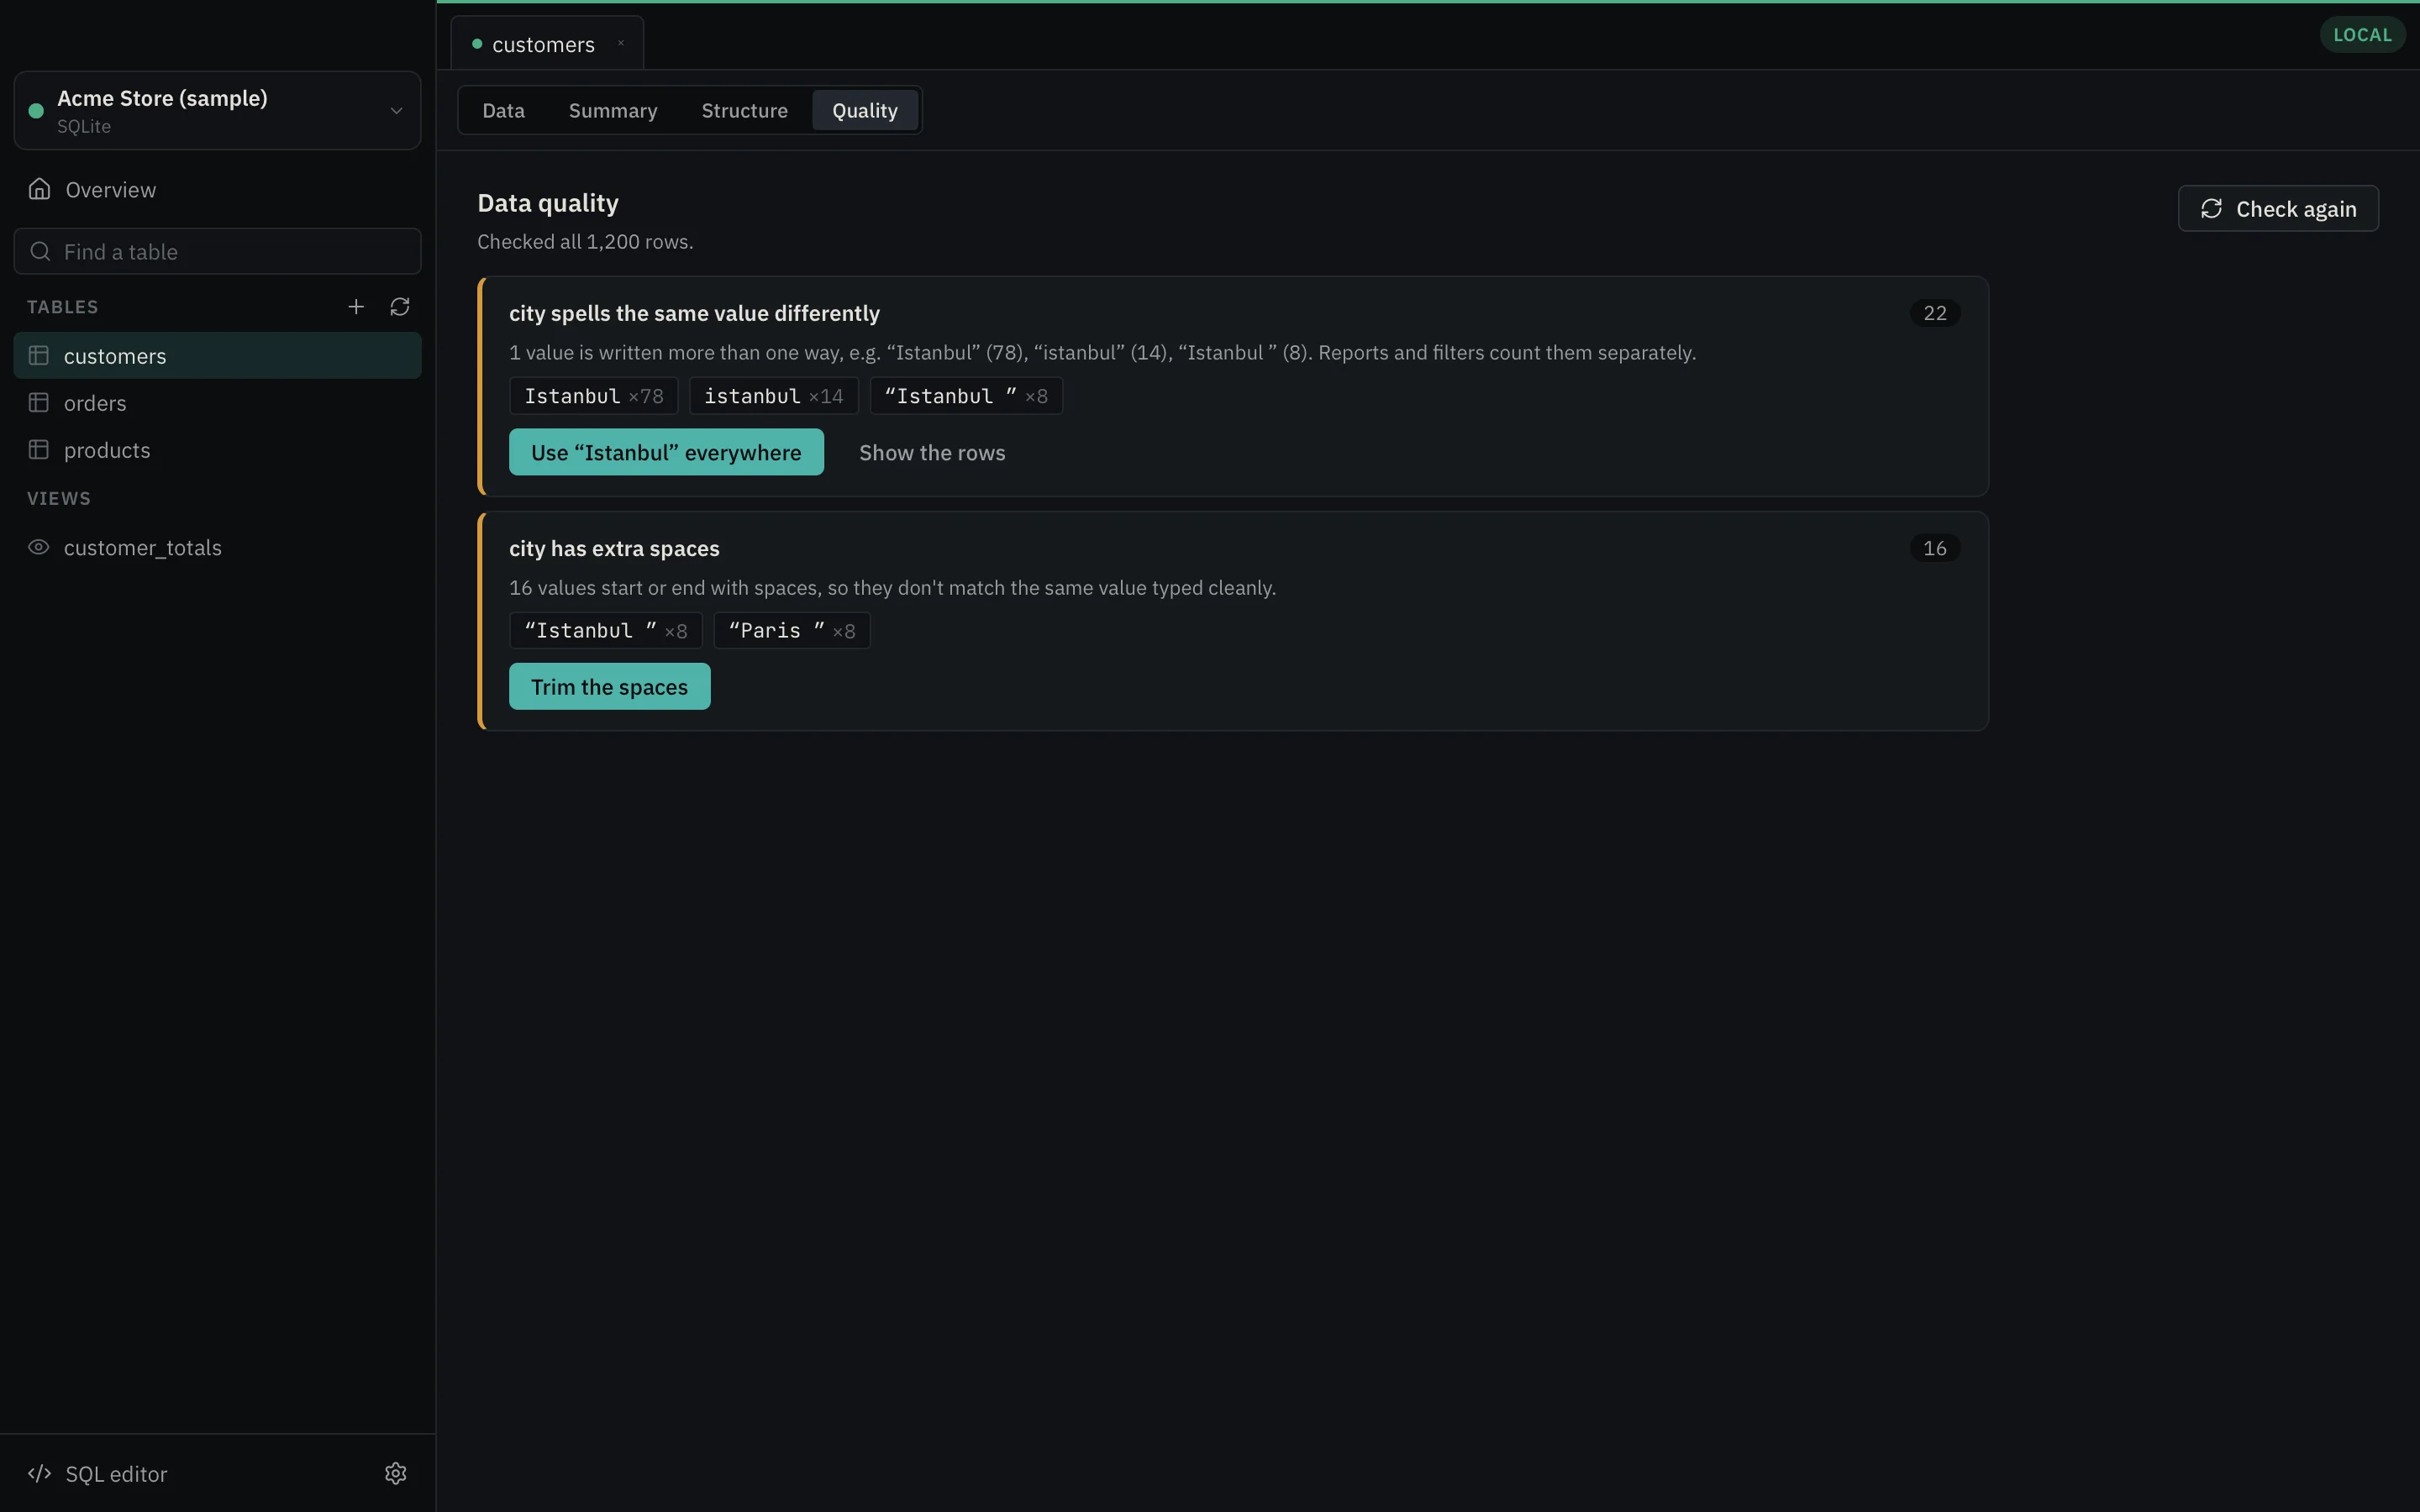Click the Istanbul ×78 value chip

tap(594, 396)
